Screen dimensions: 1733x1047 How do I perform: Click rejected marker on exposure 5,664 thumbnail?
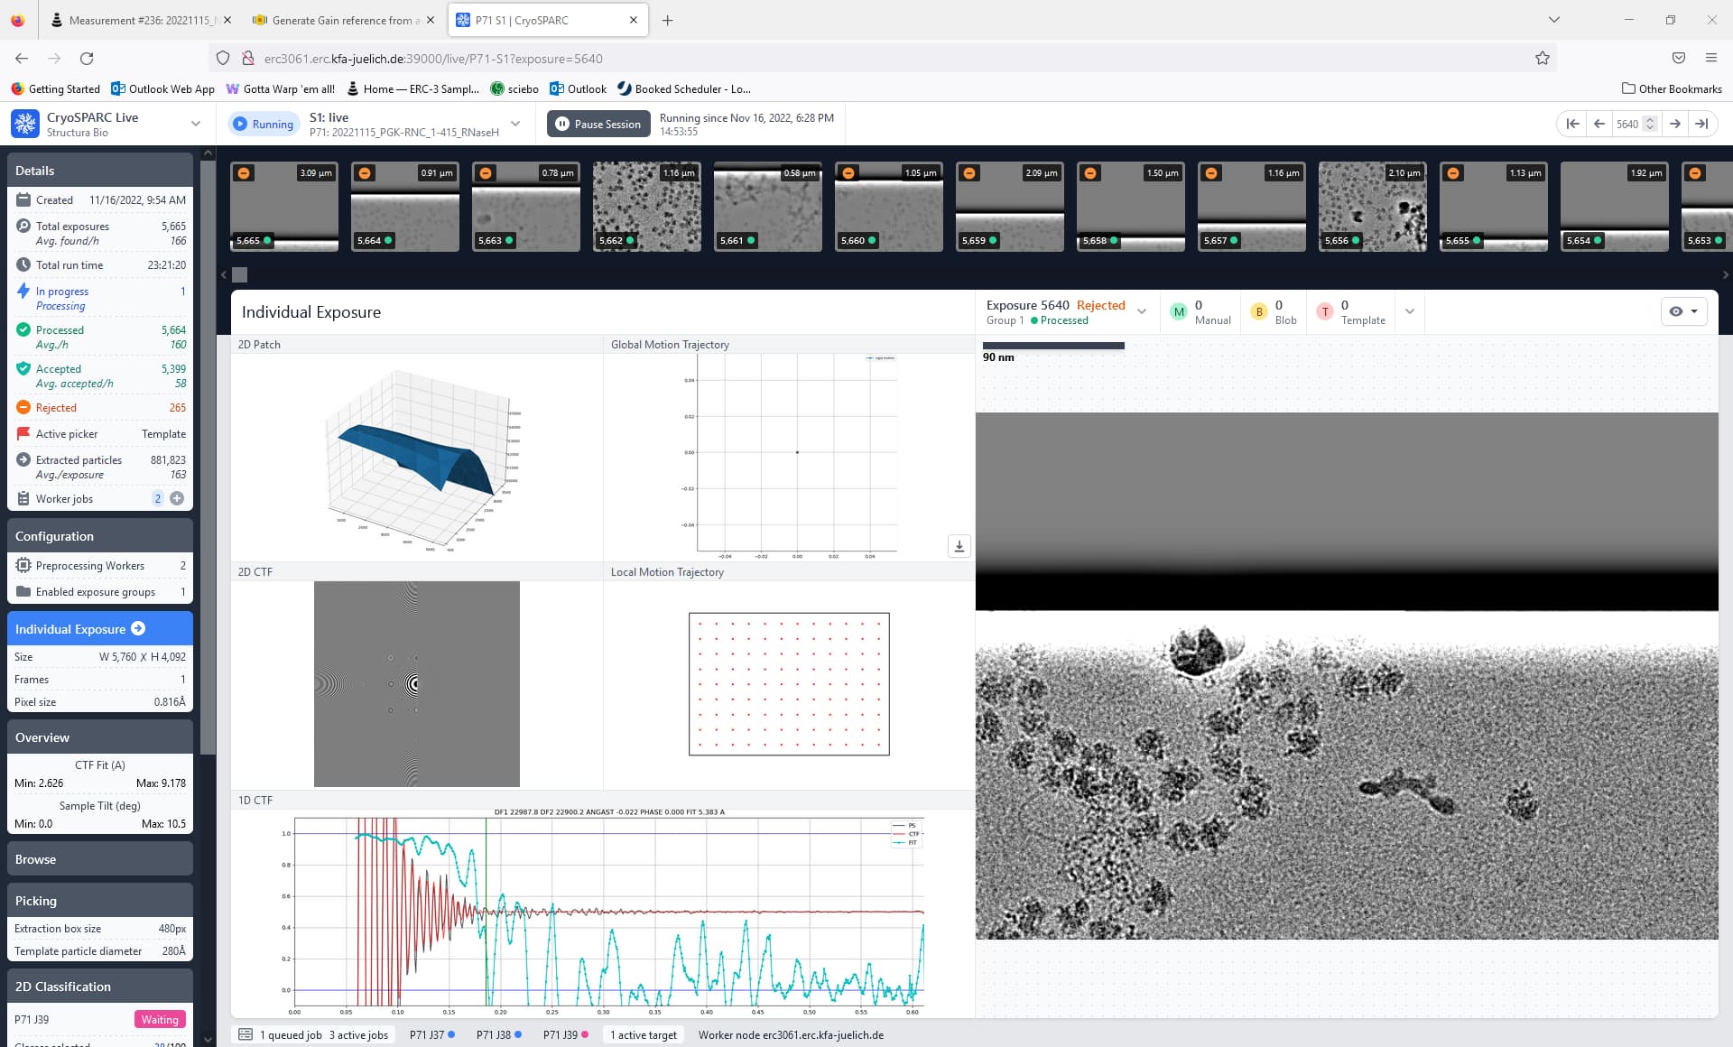tap(365, 172)
